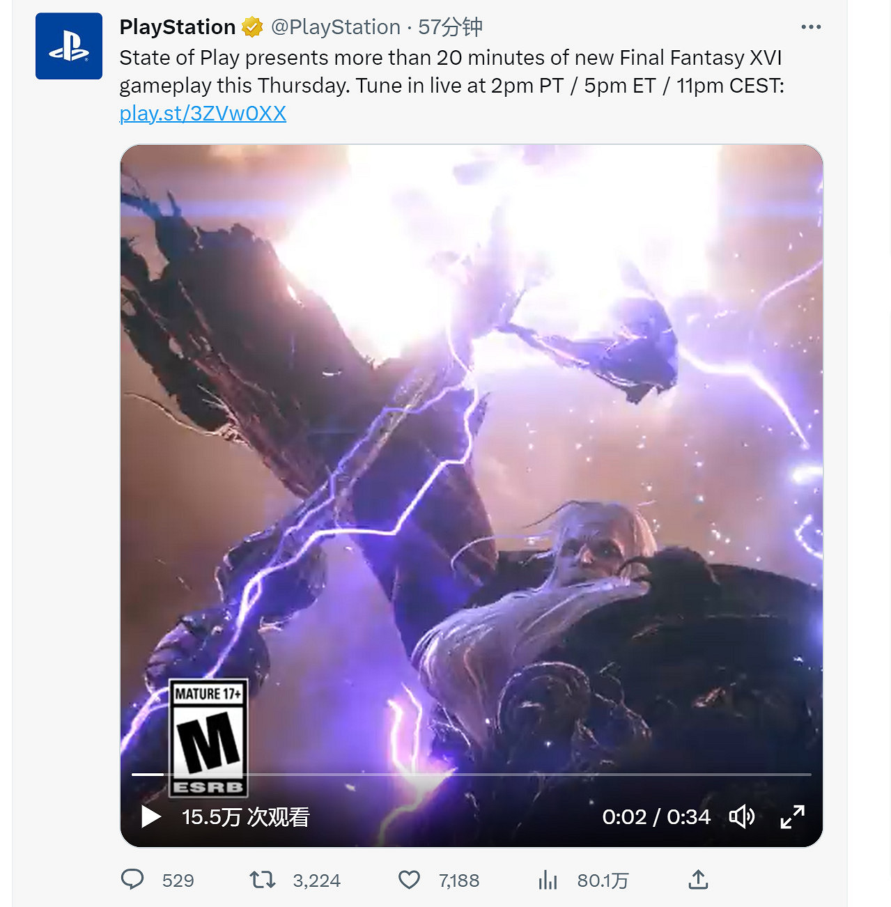Open the play.st/3ZVw0XX link
This screenshot has width=891, height=907.
[x=203, y=114]
